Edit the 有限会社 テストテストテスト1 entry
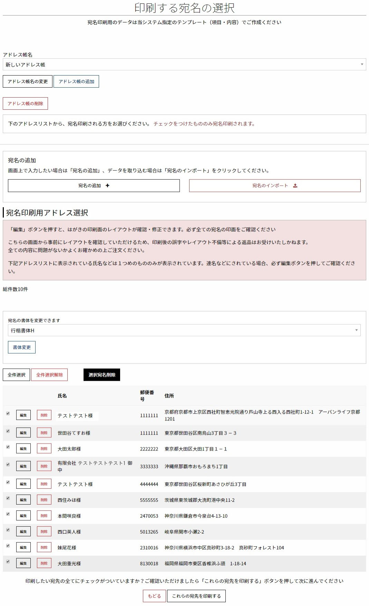This screenshot has width=369, height=606. click(x=23, y=466)
